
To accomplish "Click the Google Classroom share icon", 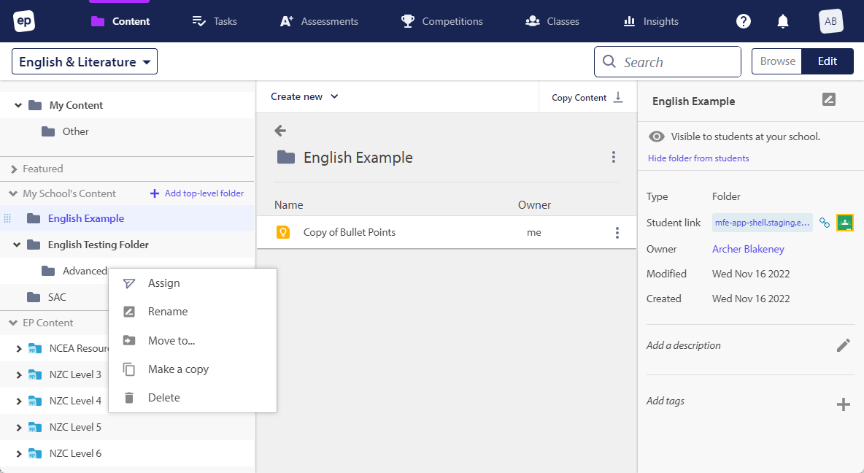I will (x=845, y=223).
